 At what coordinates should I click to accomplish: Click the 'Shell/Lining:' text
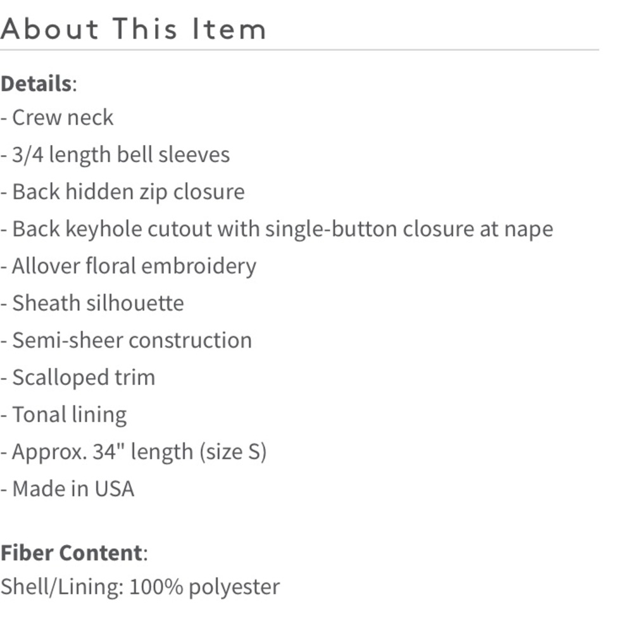pyautogui.click(x=61, y=587)
